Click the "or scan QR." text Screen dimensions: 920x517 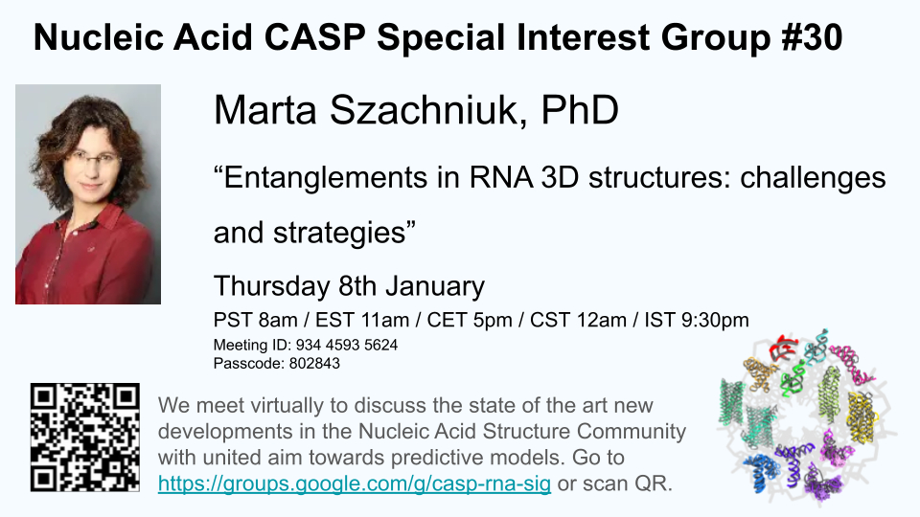pyautogui.click(x=615, y=484)
